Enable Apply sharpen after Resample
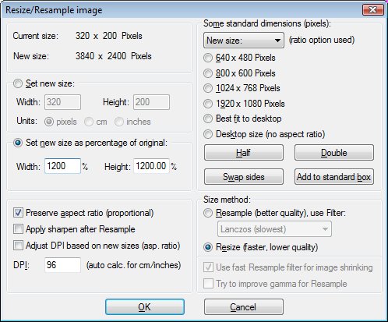Screen dimensions: 388x322 click(x=18, y=229)
